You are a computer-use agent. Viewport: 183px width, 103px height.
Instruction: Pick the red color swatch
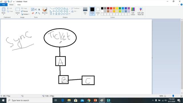(111, 8)
